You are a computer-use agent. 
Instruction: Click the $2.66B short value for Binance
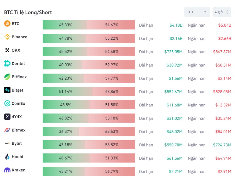pyautogui.click(x=225, y=38)
